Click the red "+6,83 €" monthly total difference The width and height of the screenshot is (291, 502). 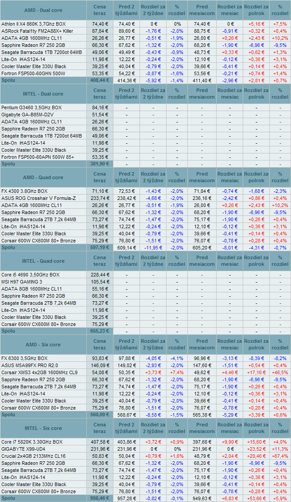tap(230, 498)
